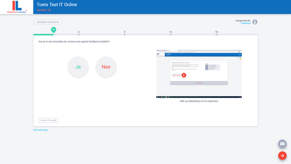The width and height of the screenshot is (291, 164).
Task: Click the green filled progress bar
Action: click(43, 35)
